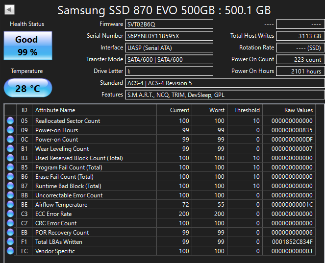
Task: Select the empty ---- field above Total Host Writes
Action: tap(300, 24)
